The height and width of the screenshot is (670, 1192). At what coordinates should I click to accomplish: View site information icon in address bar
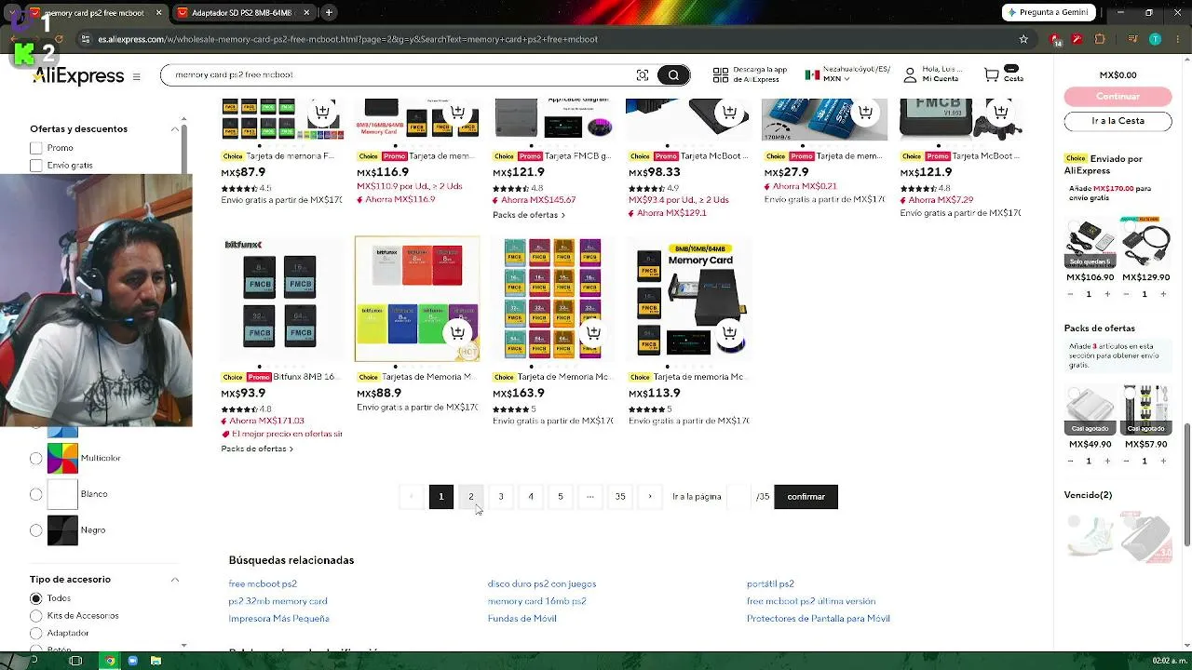tap(86, 39)
